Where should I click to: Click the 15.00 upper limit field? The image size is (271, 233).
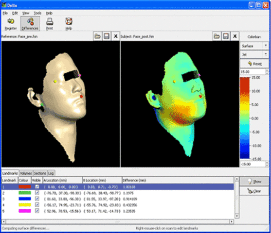tap(253, 71)
